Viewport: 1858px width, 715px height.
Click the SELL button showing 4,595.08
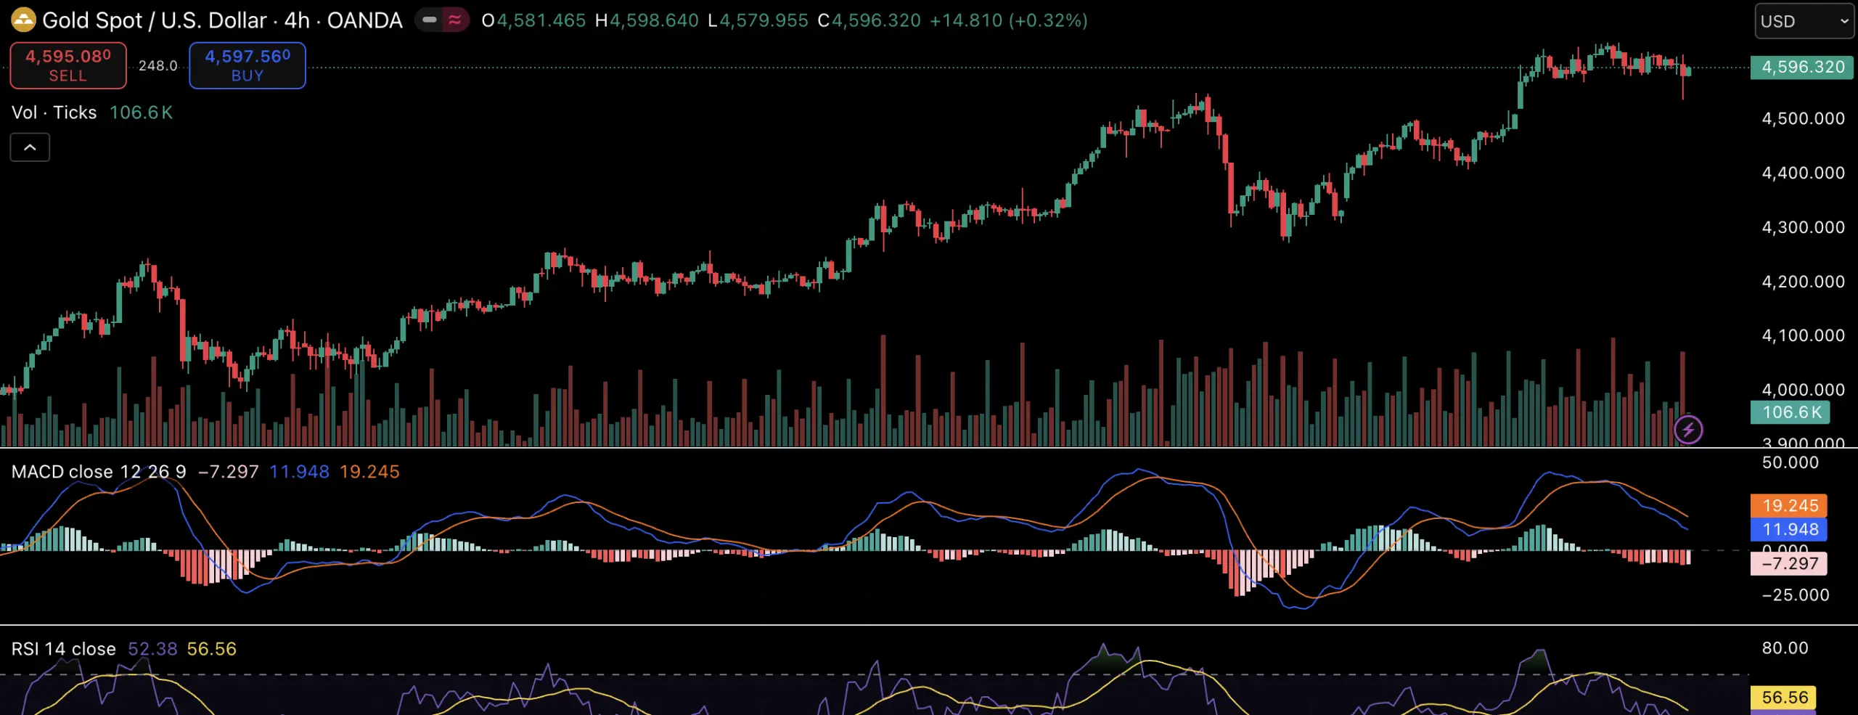(x=67, y=65)
